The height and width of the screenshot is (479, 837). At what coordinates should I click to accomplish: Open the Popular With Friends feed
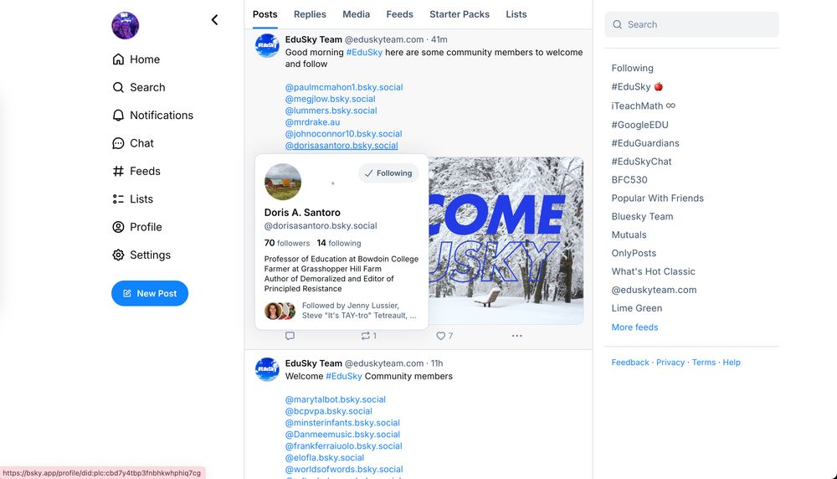pyautogui.click(x=657, y=198)
